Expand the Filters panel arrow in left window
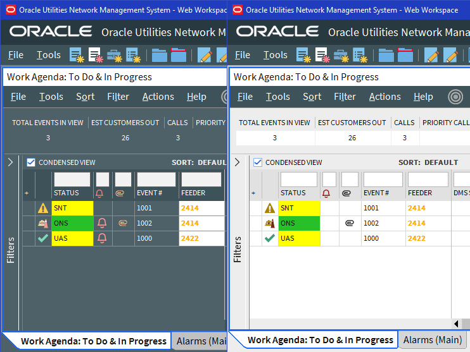The width and height of the screenshot is (470, 352). [11, 162]
